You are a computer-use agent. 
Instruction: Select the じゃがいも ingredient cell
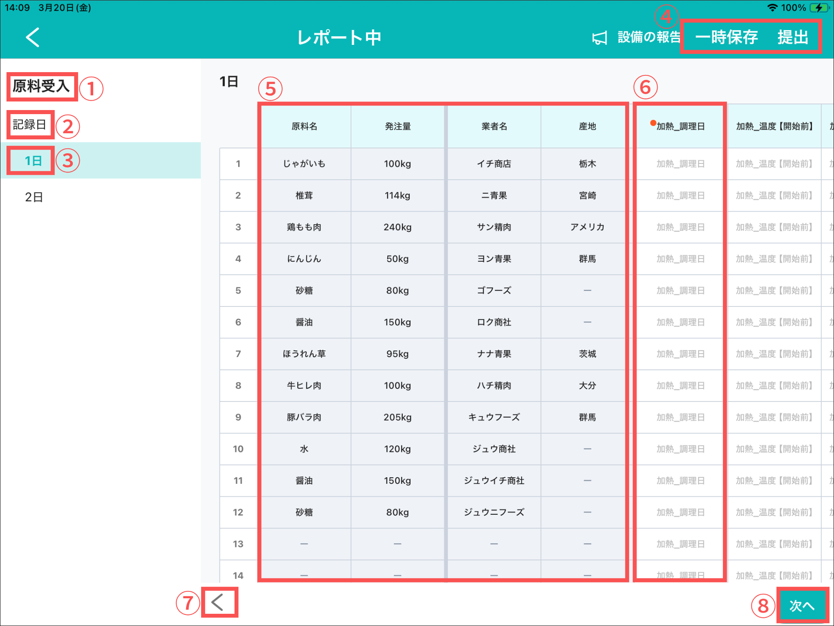(x=304, y=164)
